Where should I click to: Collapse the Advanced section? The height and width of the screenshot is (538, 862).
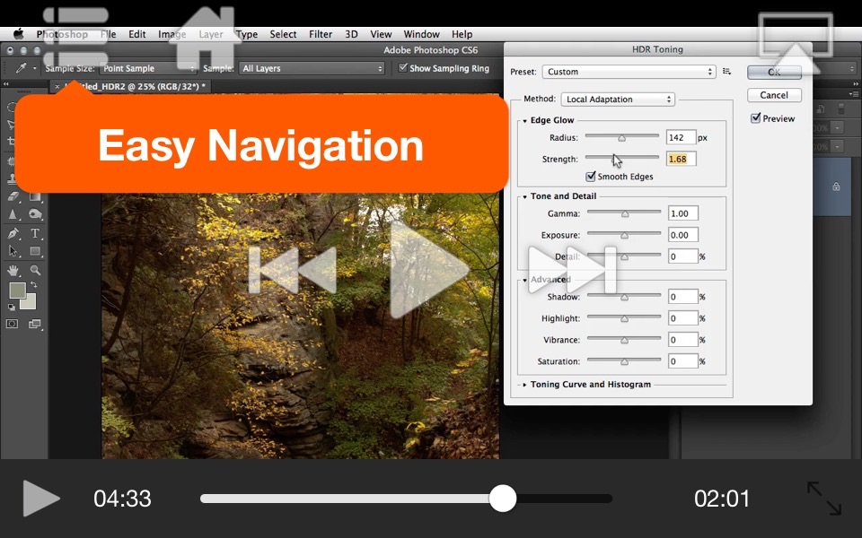tap(525, 280)
